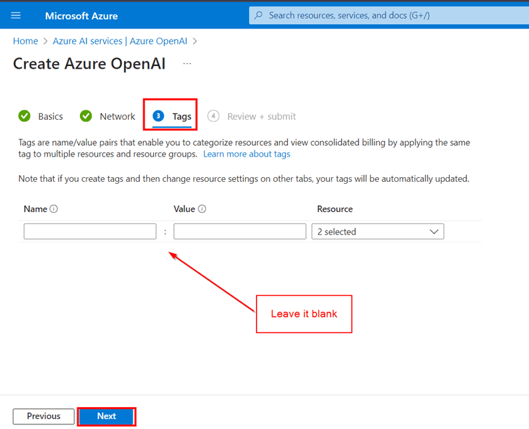Navigate to Home breadcrumb link
The height and width of the screenshot is (429, 529).
pyautogui.click(x=25, y=41)
